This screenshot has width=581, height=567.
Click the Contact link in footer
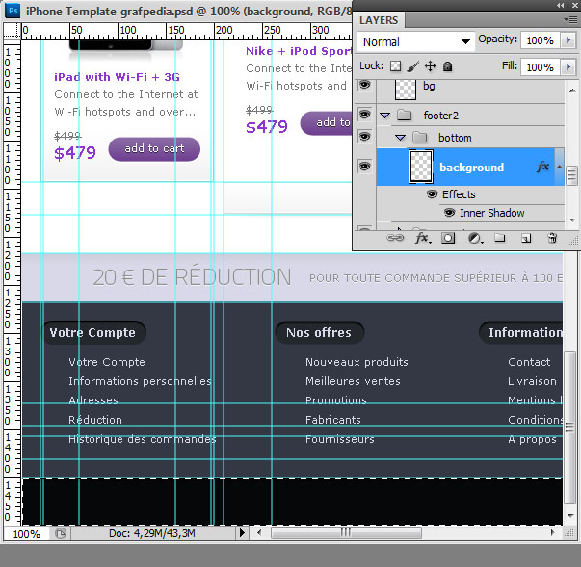pos(529,362)
